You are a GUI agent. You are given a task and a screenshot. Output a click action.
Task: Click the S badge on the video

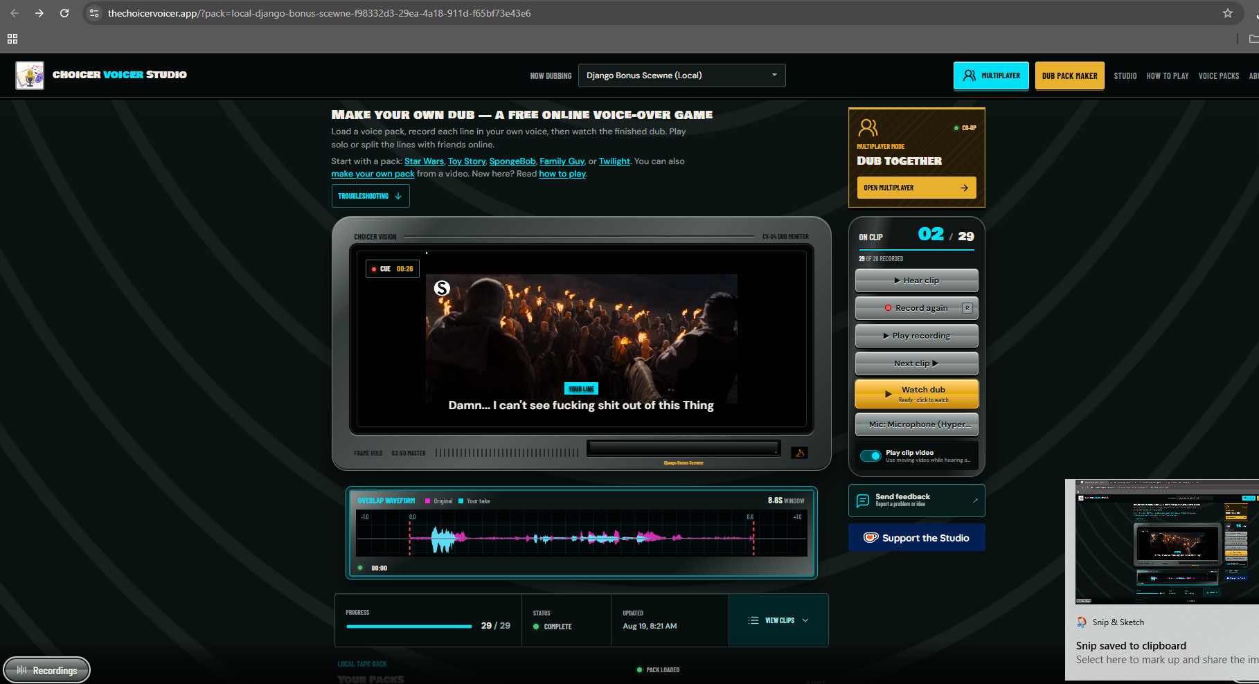coord(442,288)
